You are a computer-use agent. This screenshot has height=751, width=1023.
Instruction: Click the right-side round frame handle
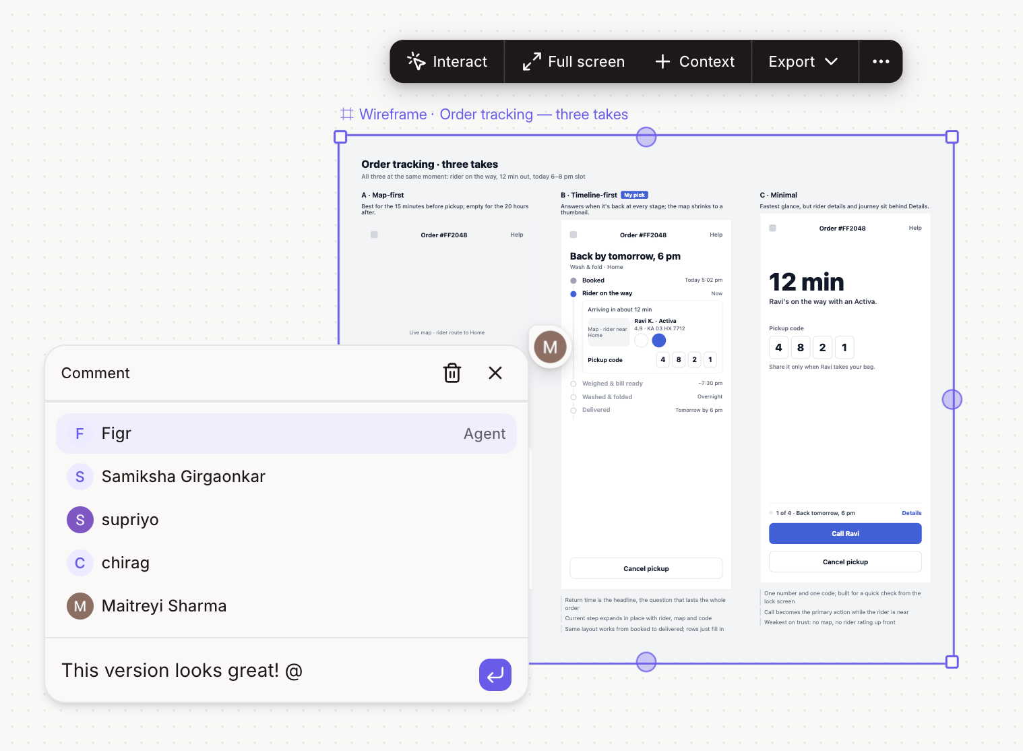952,400
